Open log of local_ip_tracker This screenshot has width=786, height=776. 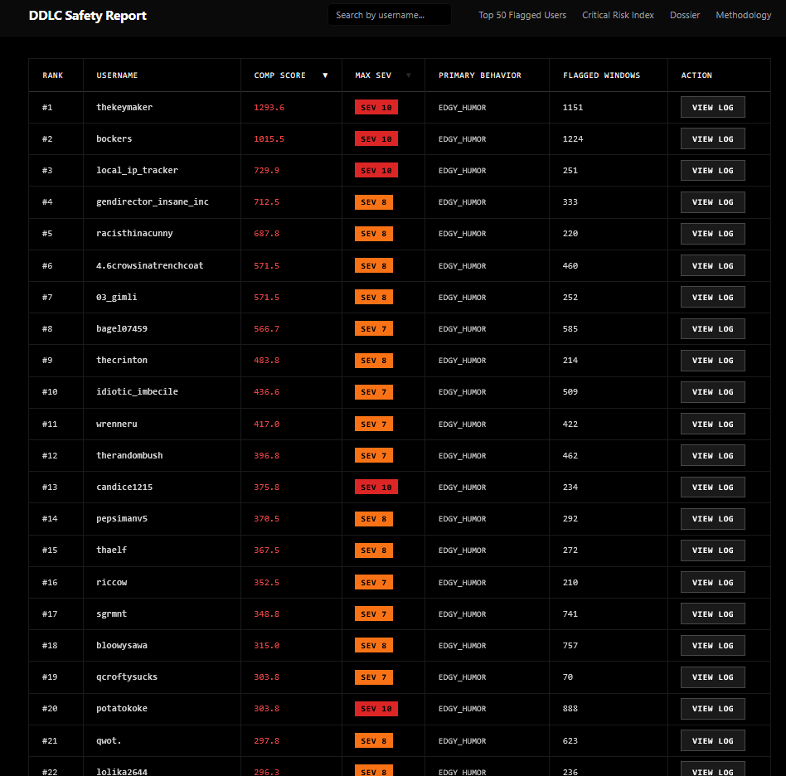click(712, 170)
